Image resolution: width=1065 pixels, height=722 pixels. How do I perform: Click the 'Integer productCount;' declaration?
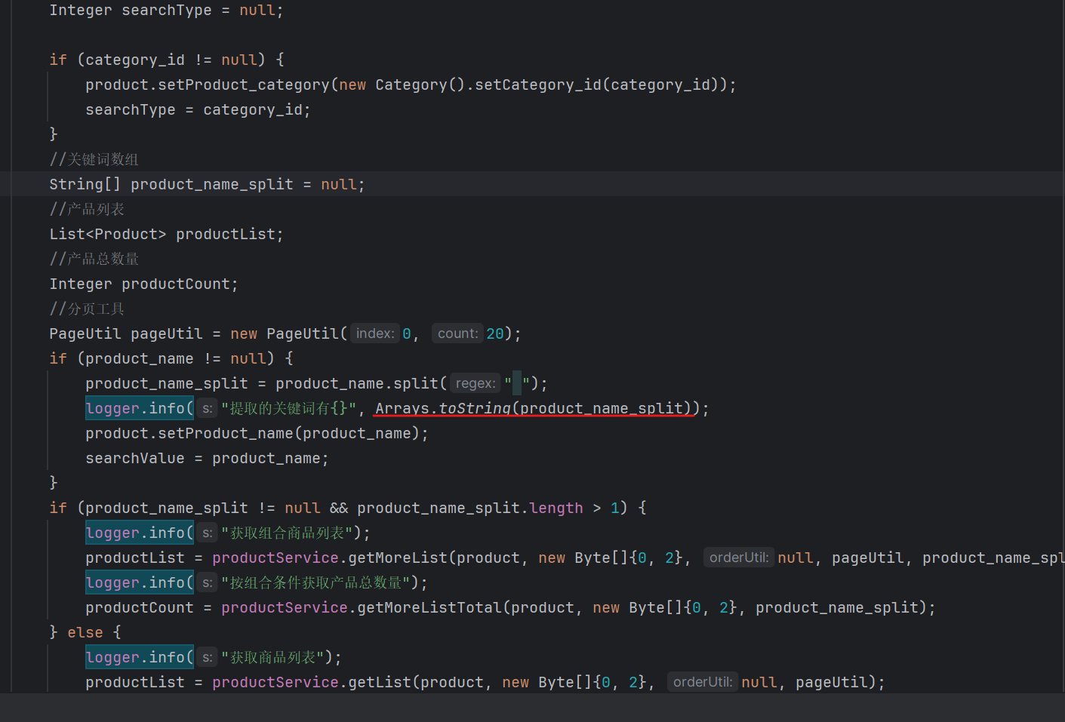click(x=143, y=284)
